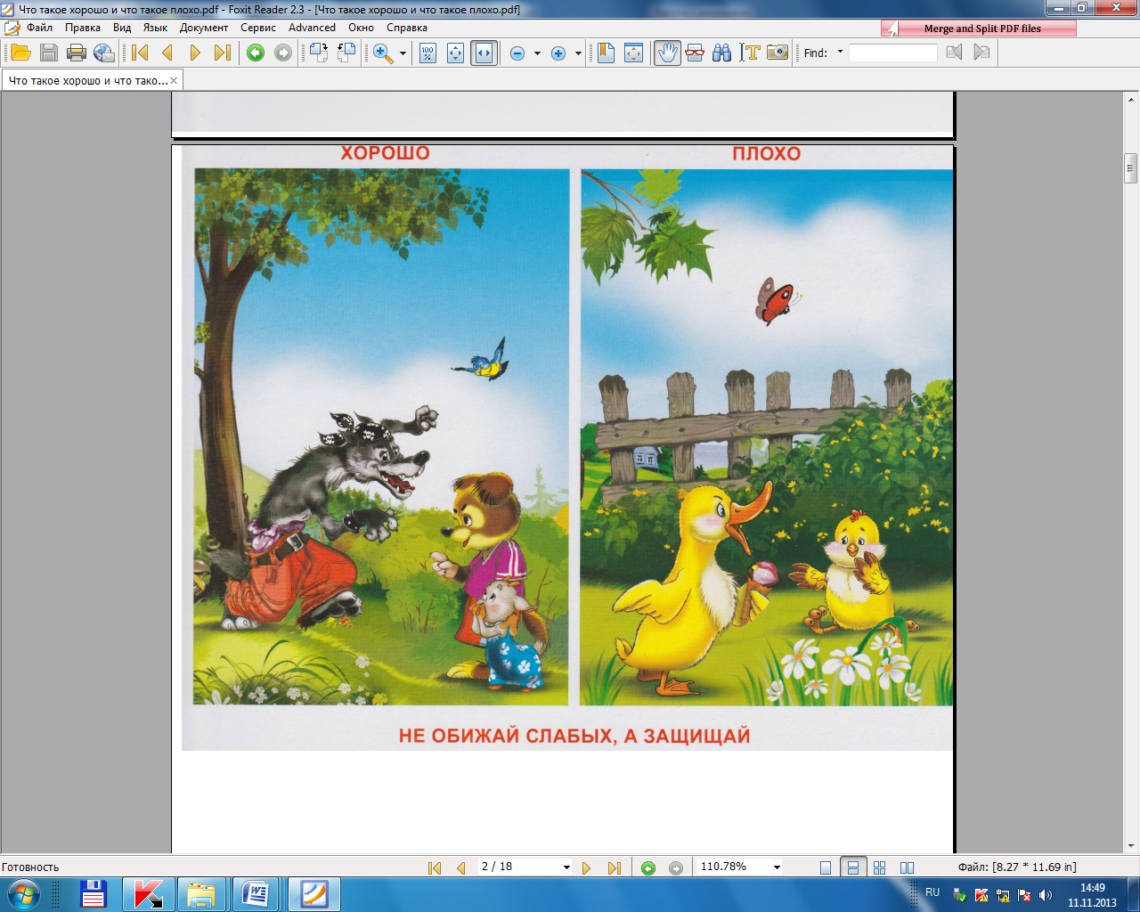Go to last page via top toolbar
1140x912 pixels.
[x=223, y=53]
